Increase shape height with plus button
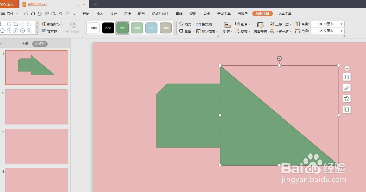Screen dimensions: 366x192 click(x=342, y=24)
